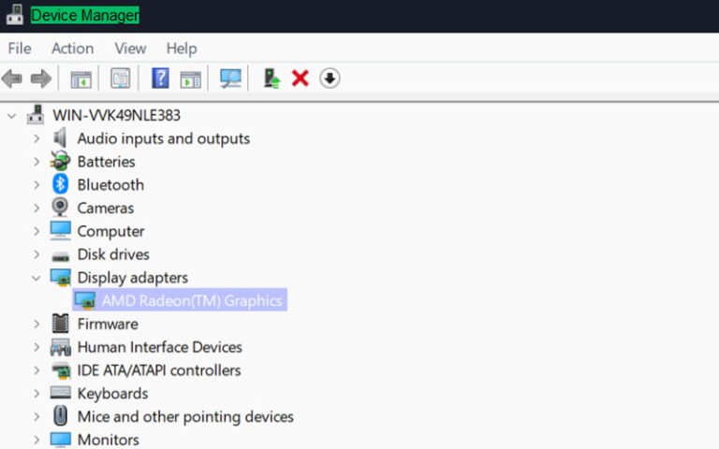Click the monitor icon beside Computer

pyautogui.click(x=61, y=230)
